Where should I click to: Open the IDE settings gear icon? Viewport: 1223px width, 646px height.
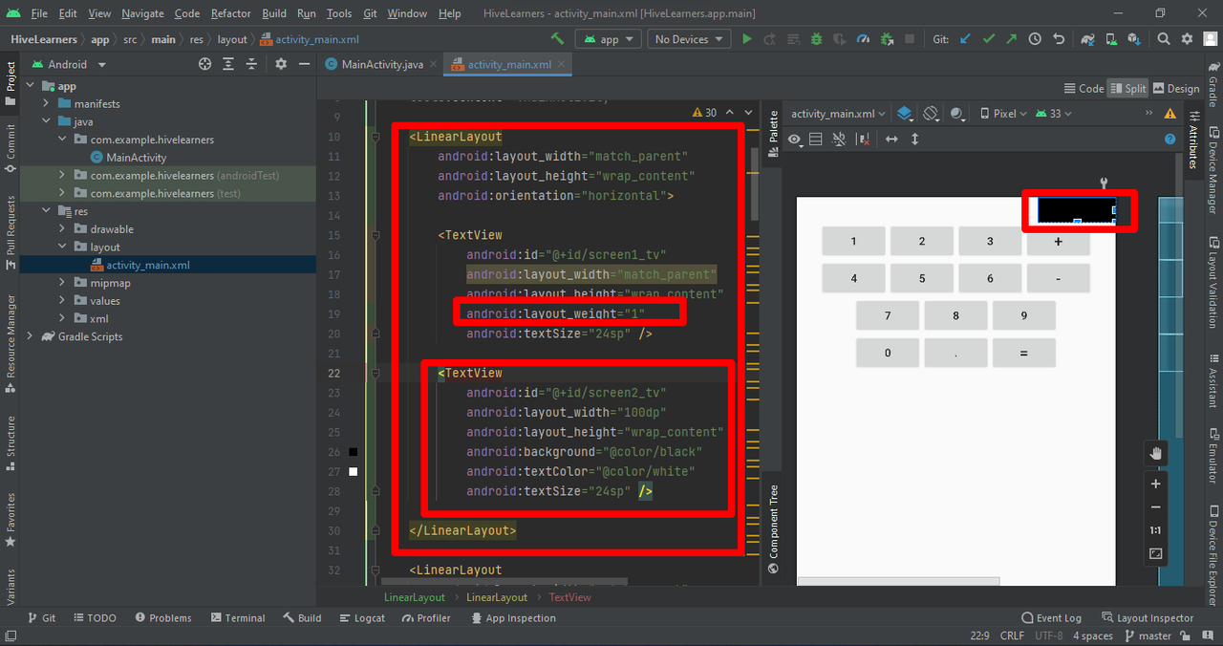[1187, 39]
